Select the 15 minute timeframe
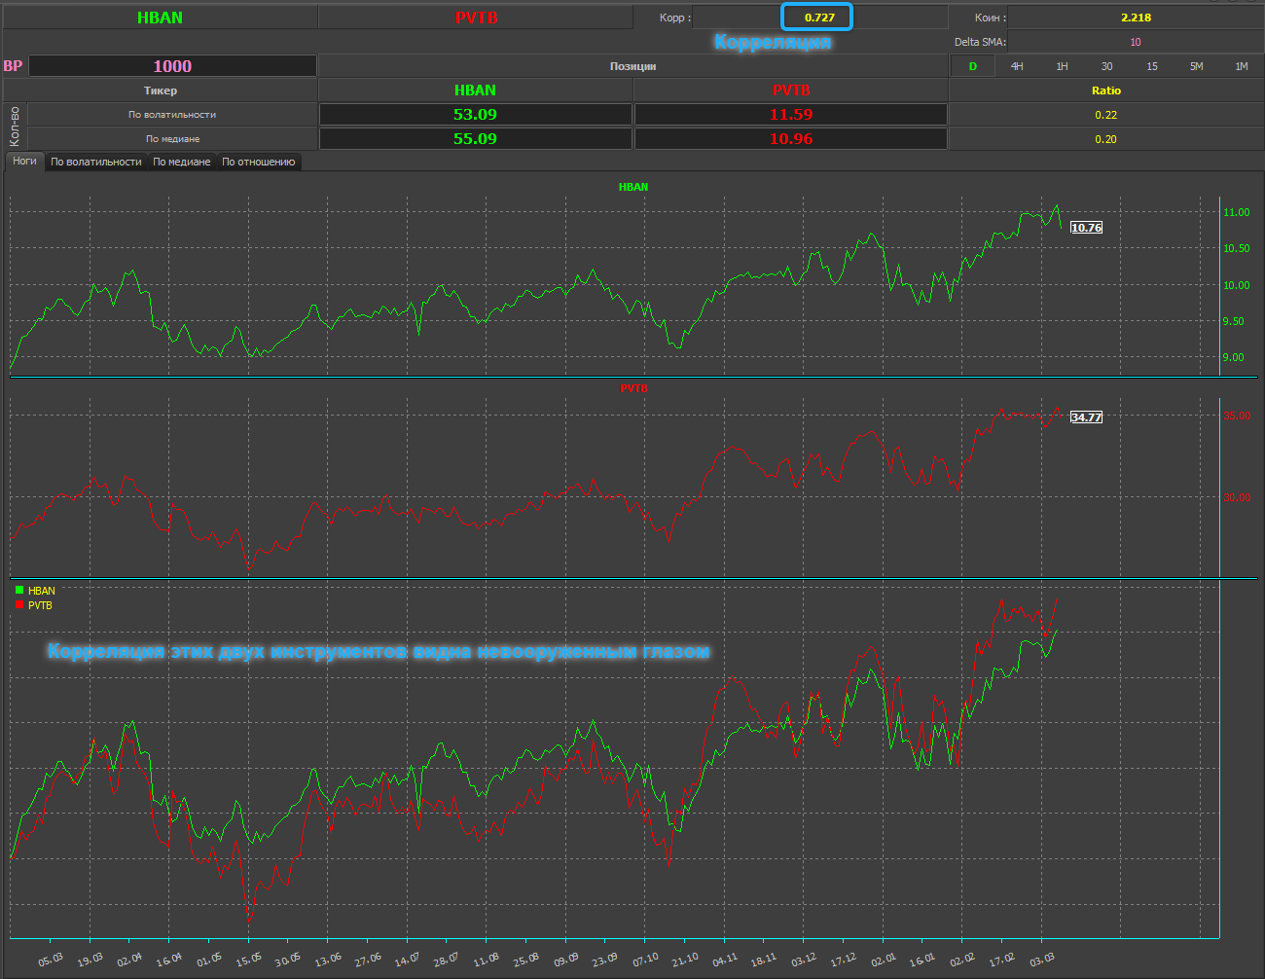 click(1152, 66)
